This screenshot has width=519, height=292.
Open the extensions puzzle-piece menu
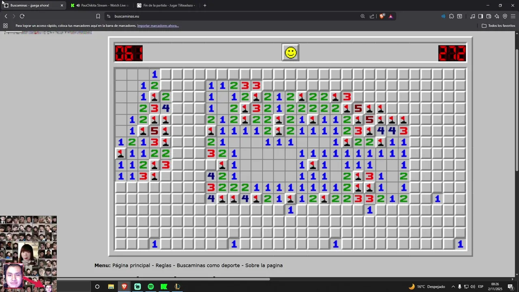(x=451, y=16)
